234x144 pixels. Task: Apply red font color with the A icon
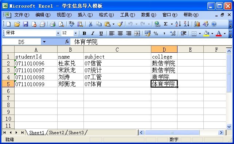click(219, 33)
